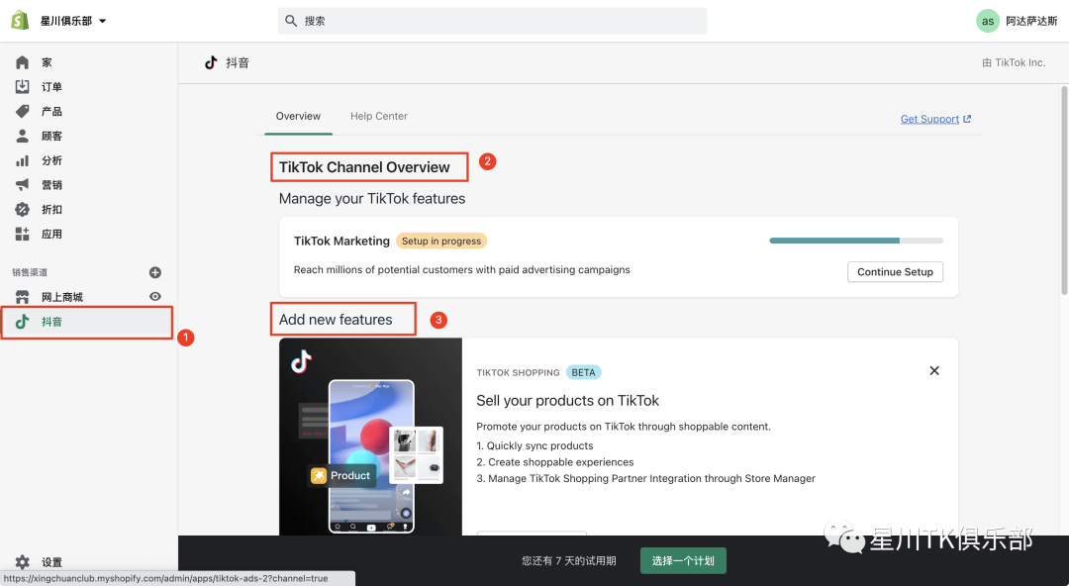
Task: Click '2. Create shoppable experiences' line
Action: click(555, 462)
